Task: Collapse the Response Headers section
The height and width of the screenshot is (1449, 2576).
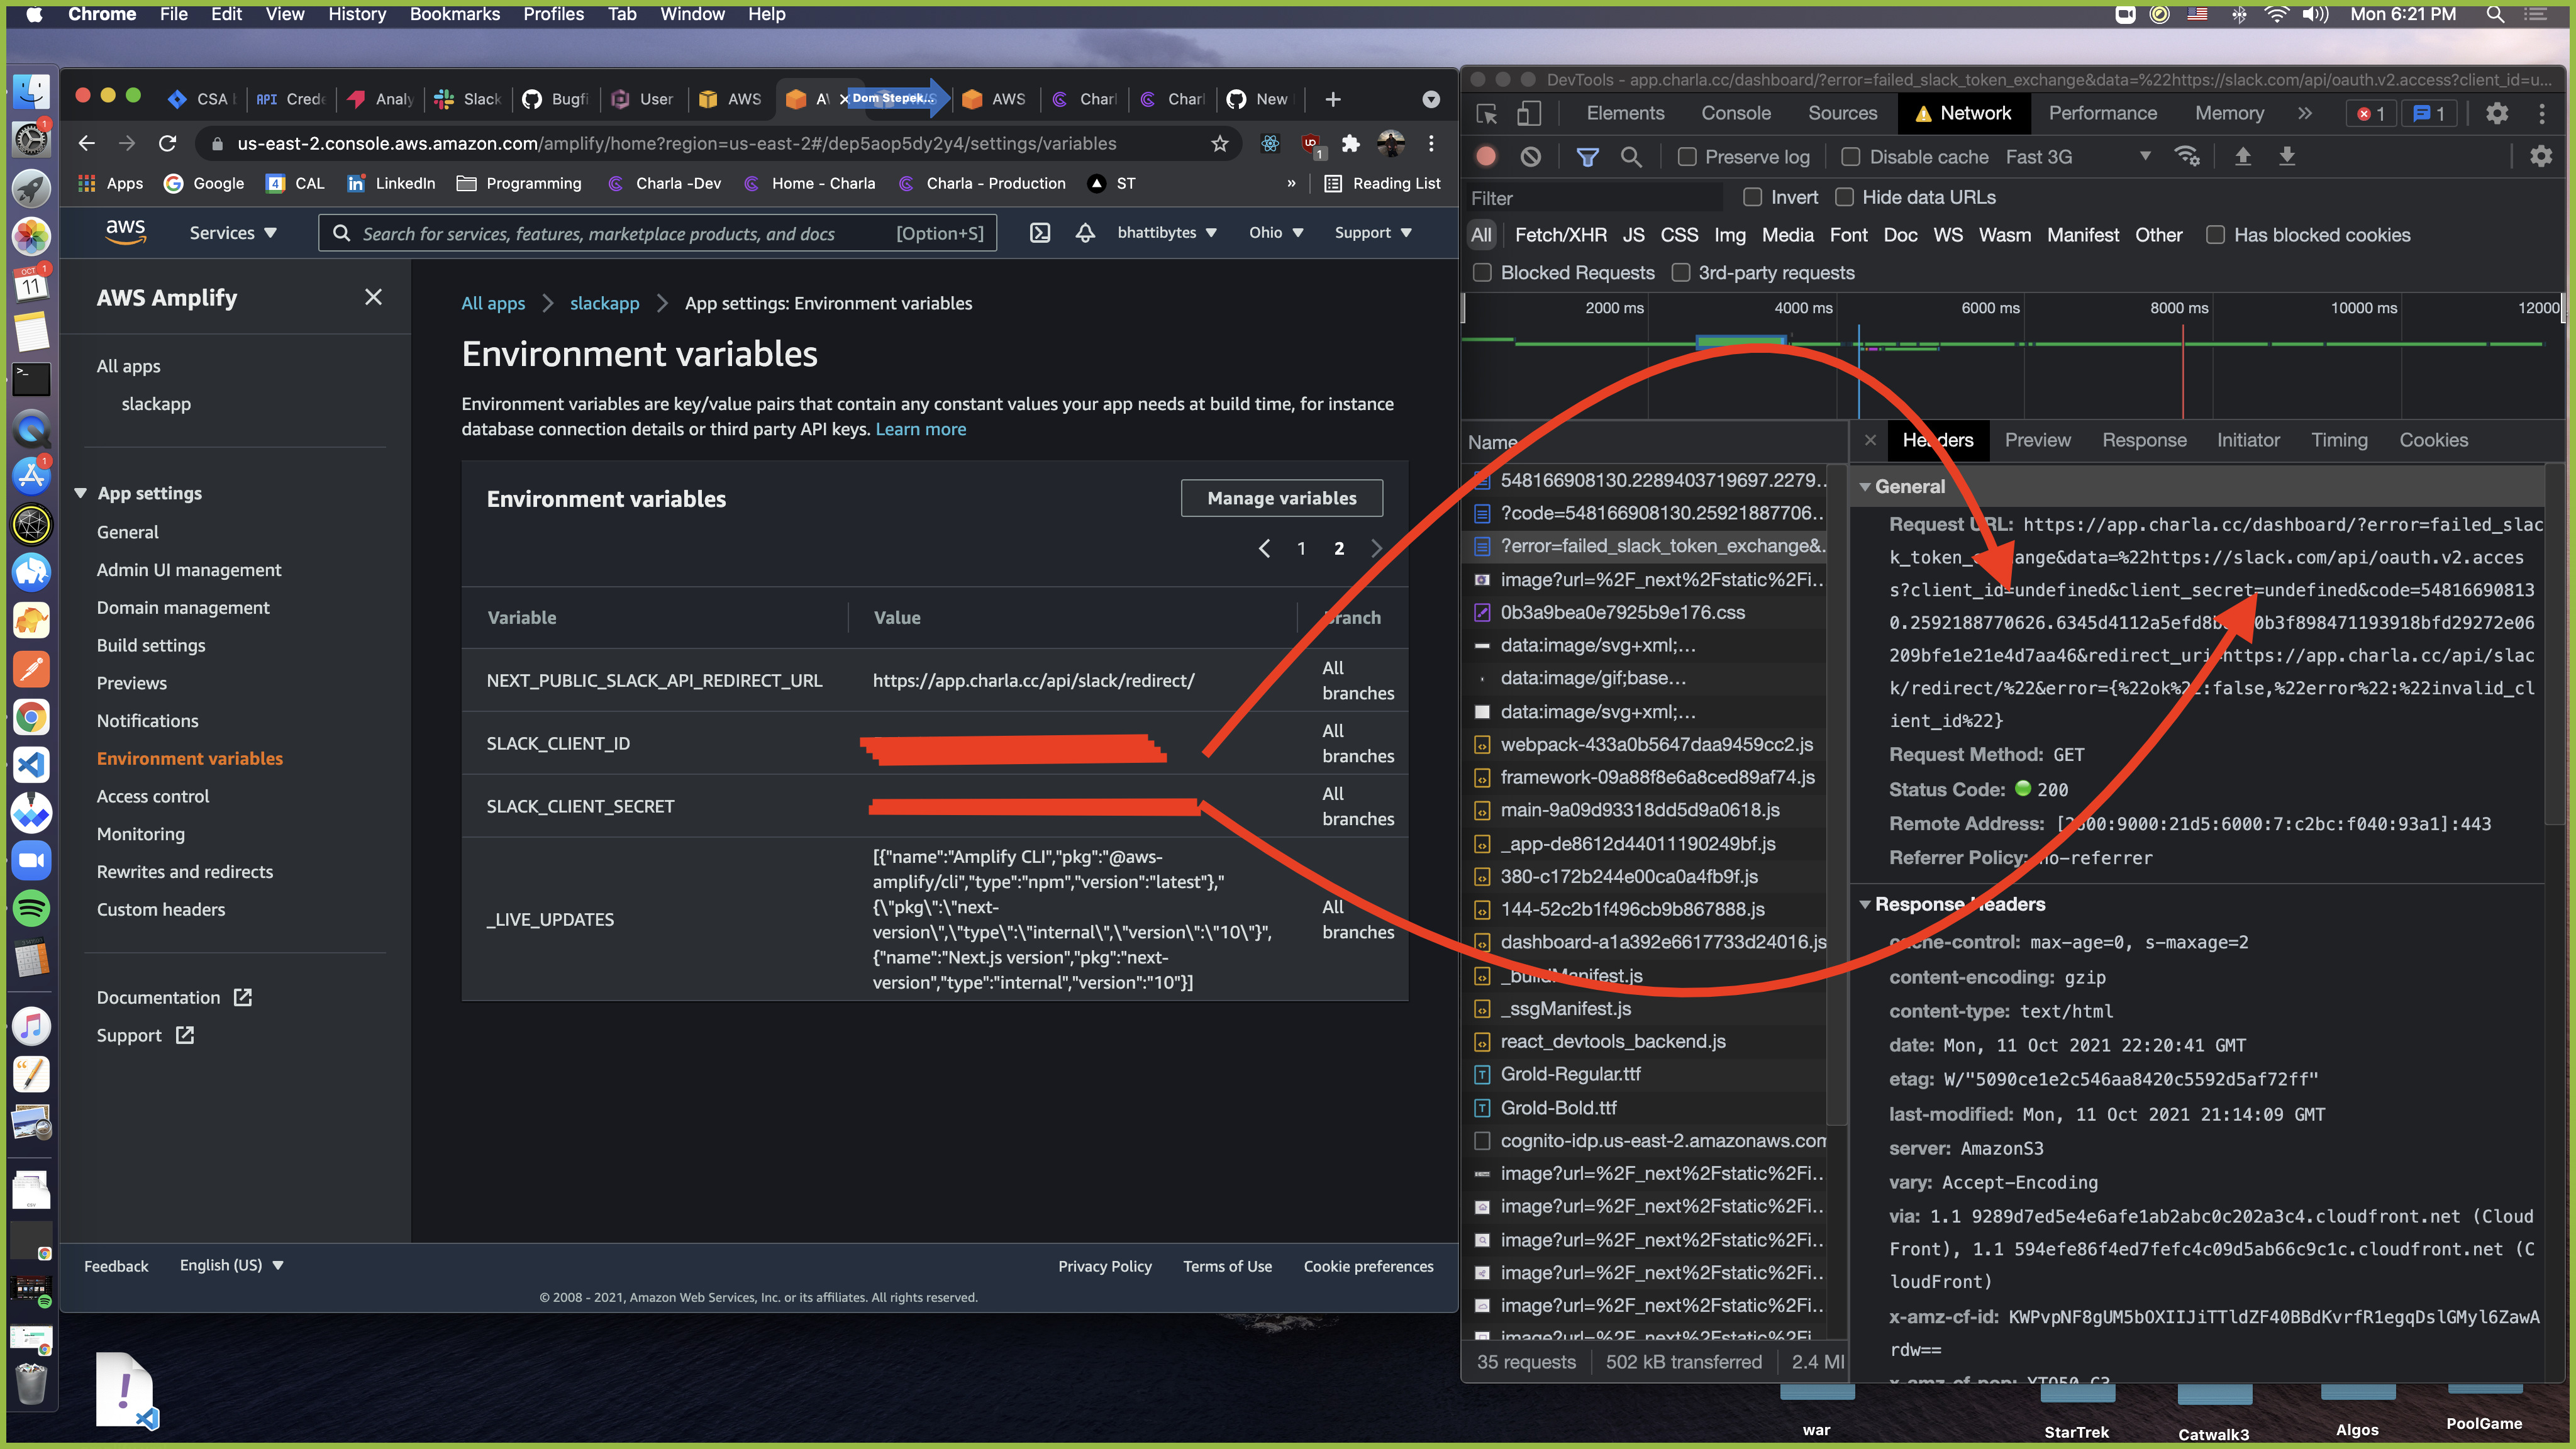Action: point(1865,904)
